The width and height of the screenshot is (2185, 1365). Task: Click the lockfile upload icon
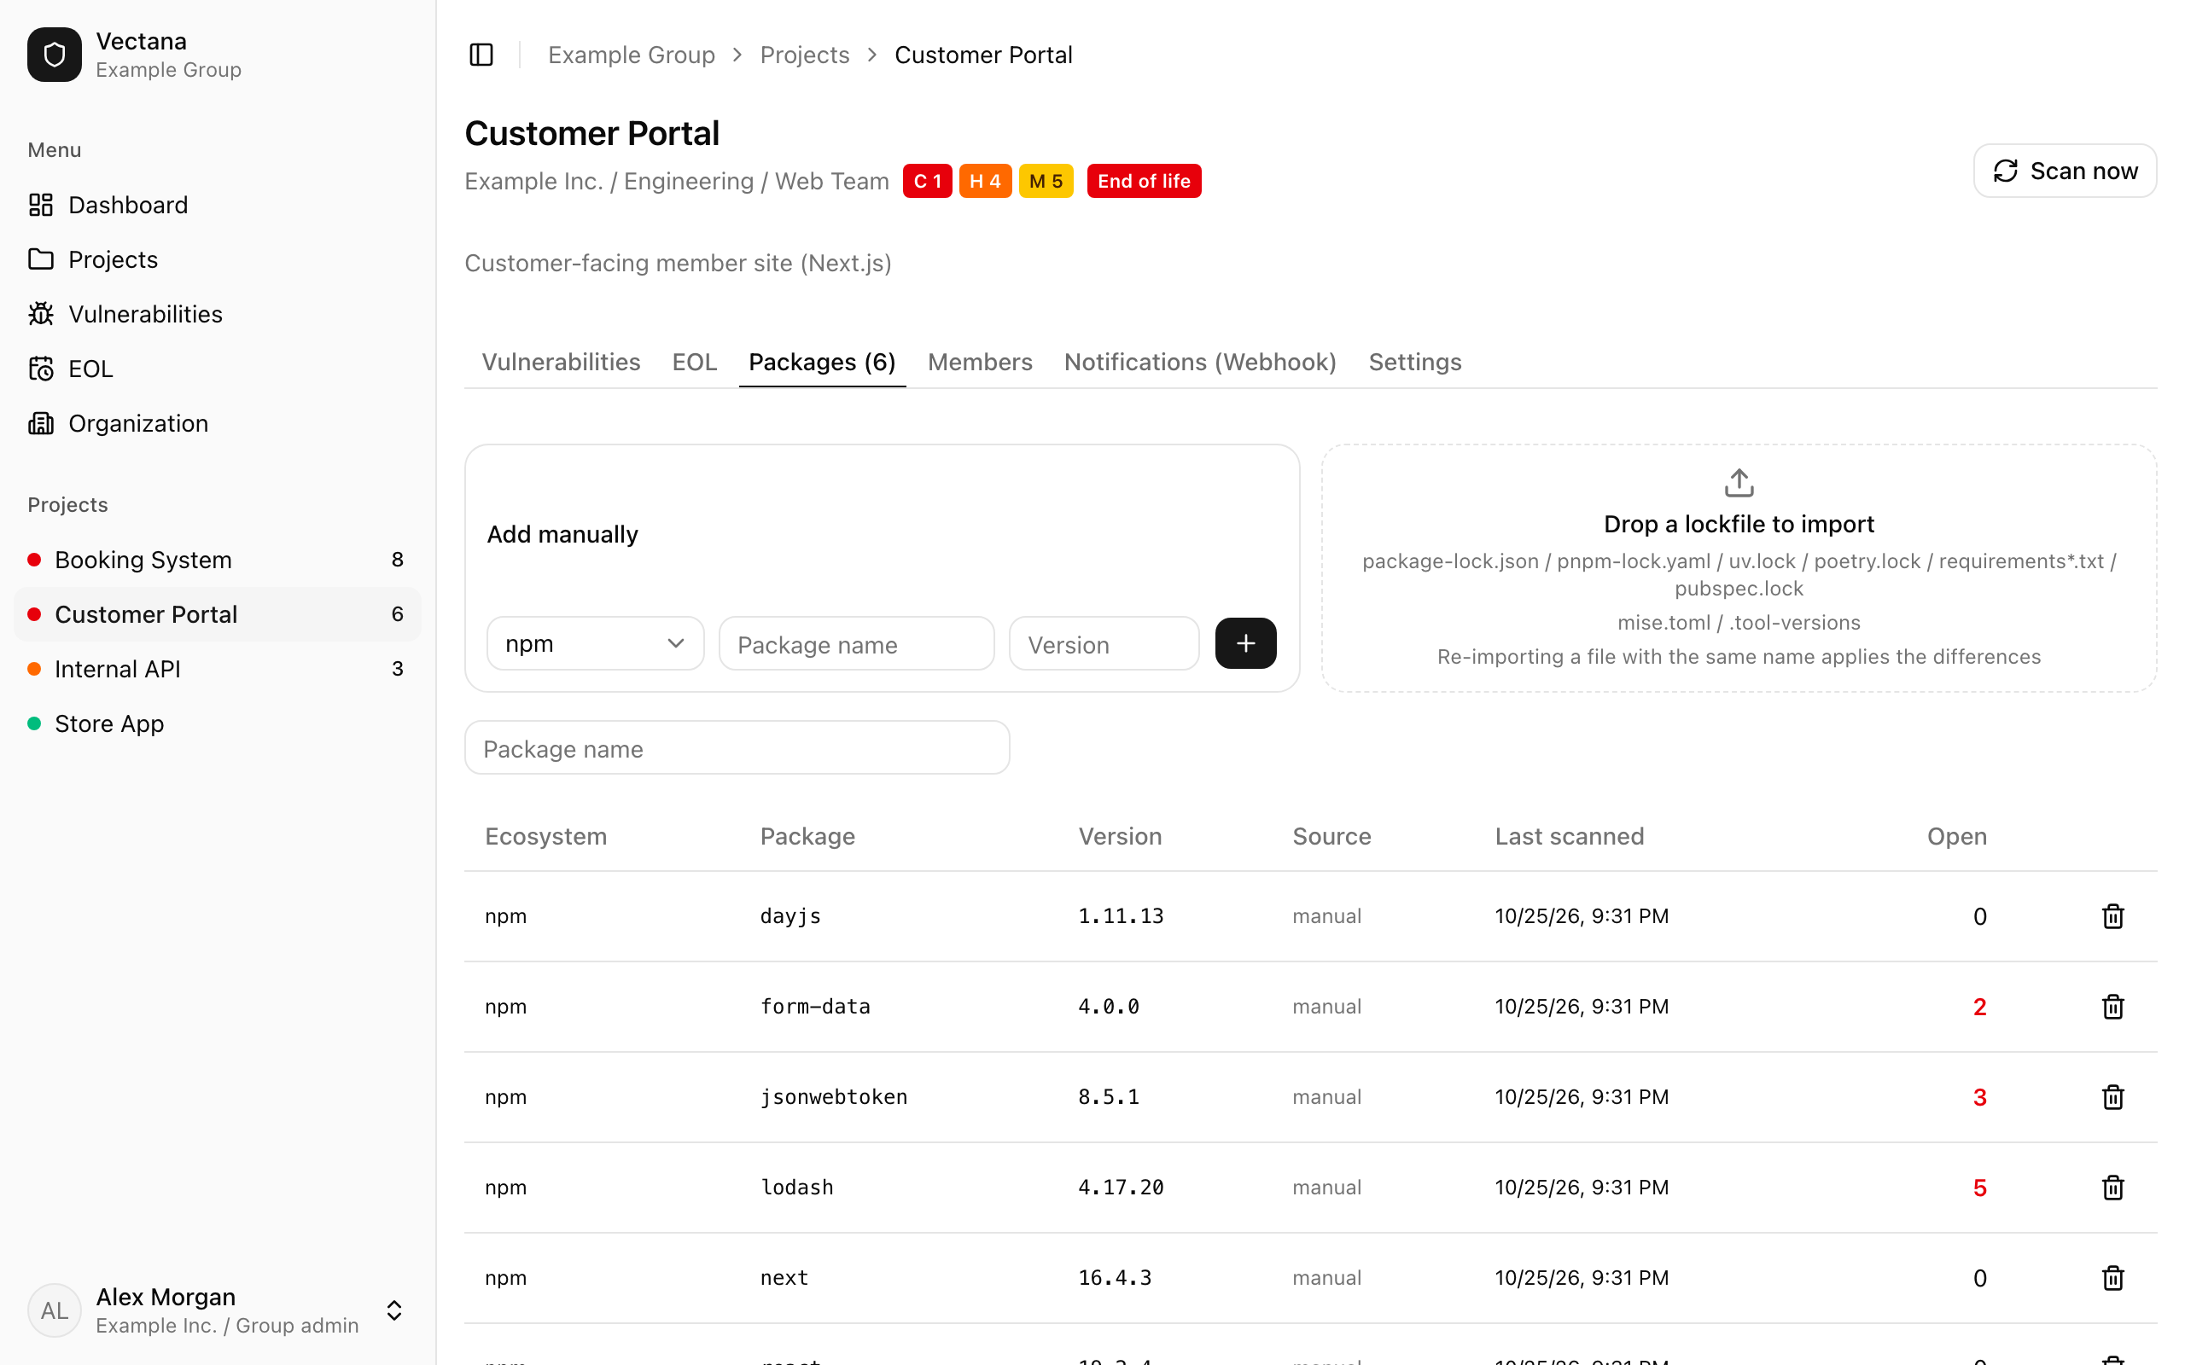coord(1739,483)
